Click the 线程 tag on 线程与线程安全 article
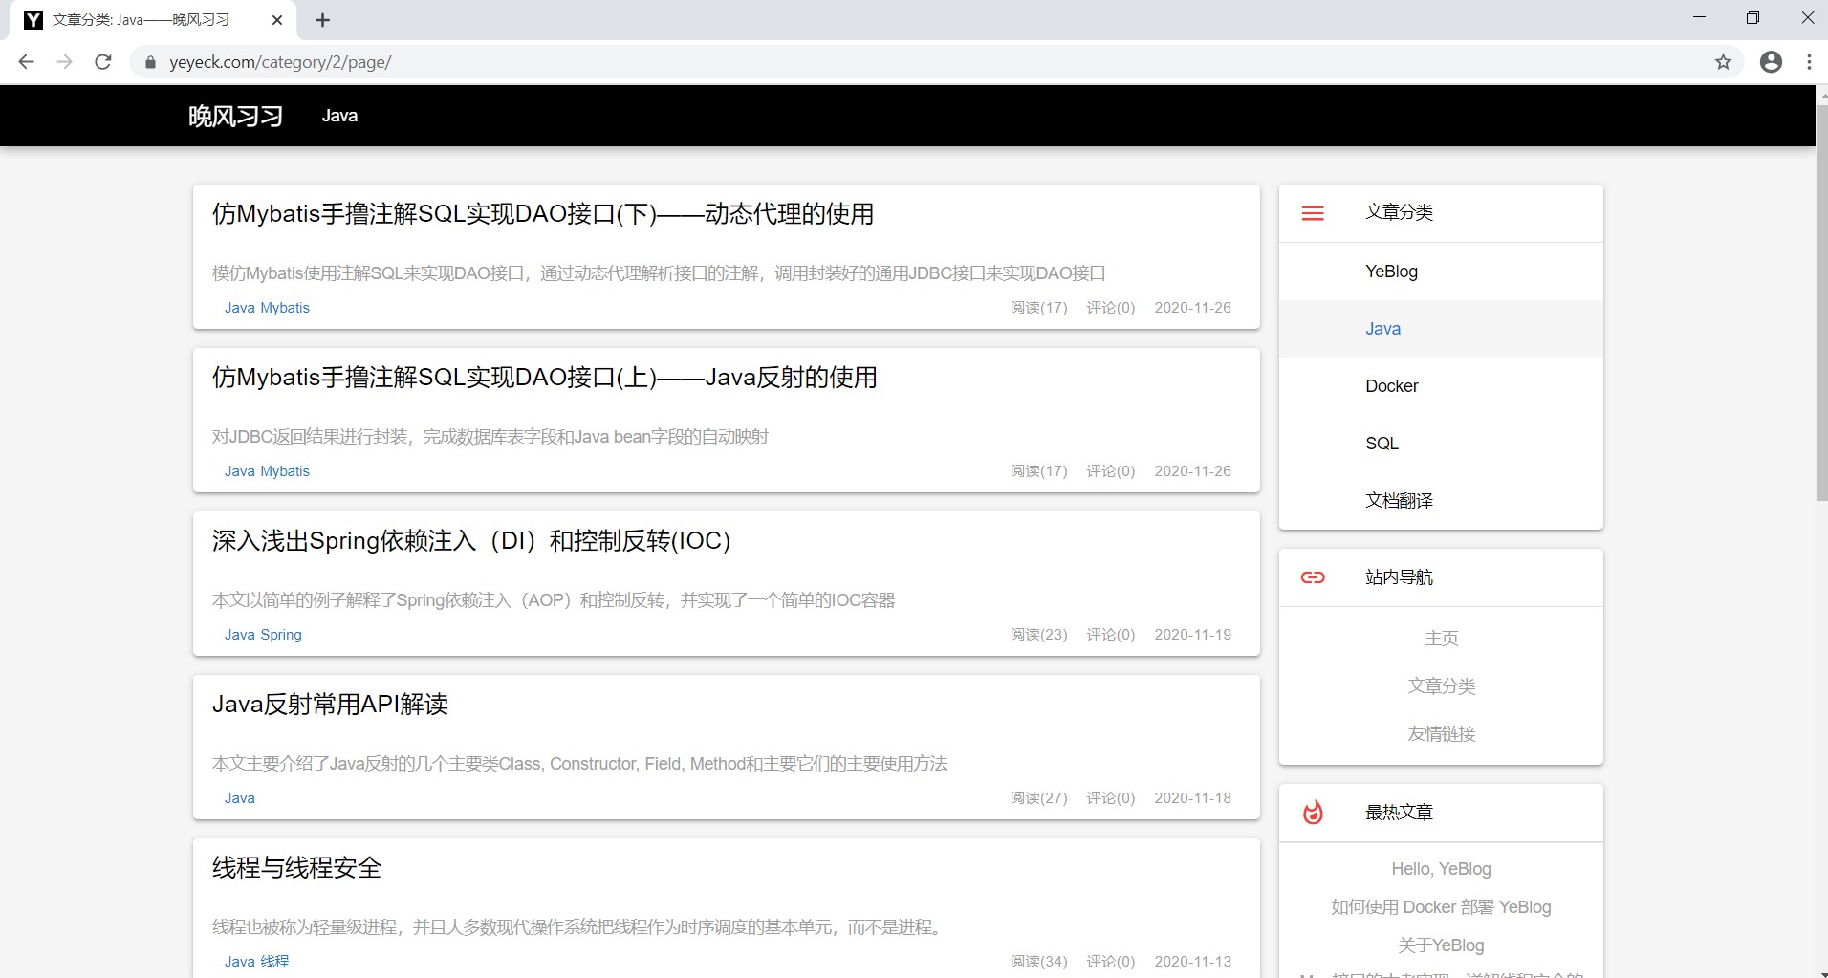 pyautogui.click(x=274, y=962)
